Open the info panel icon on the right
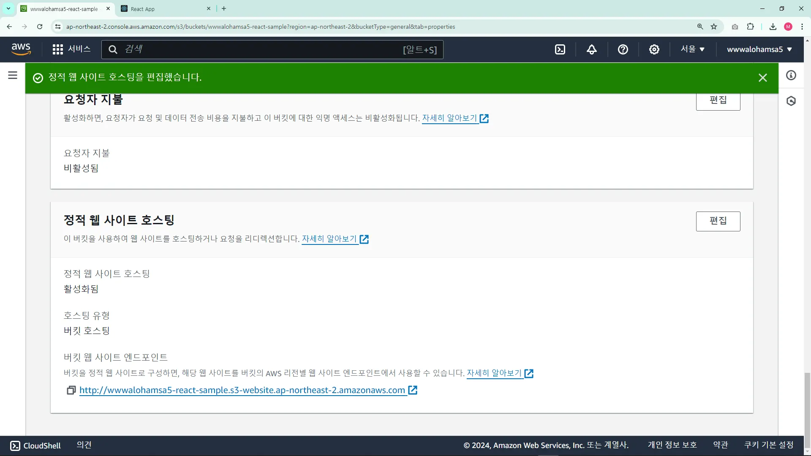 (x=791, y=76)
